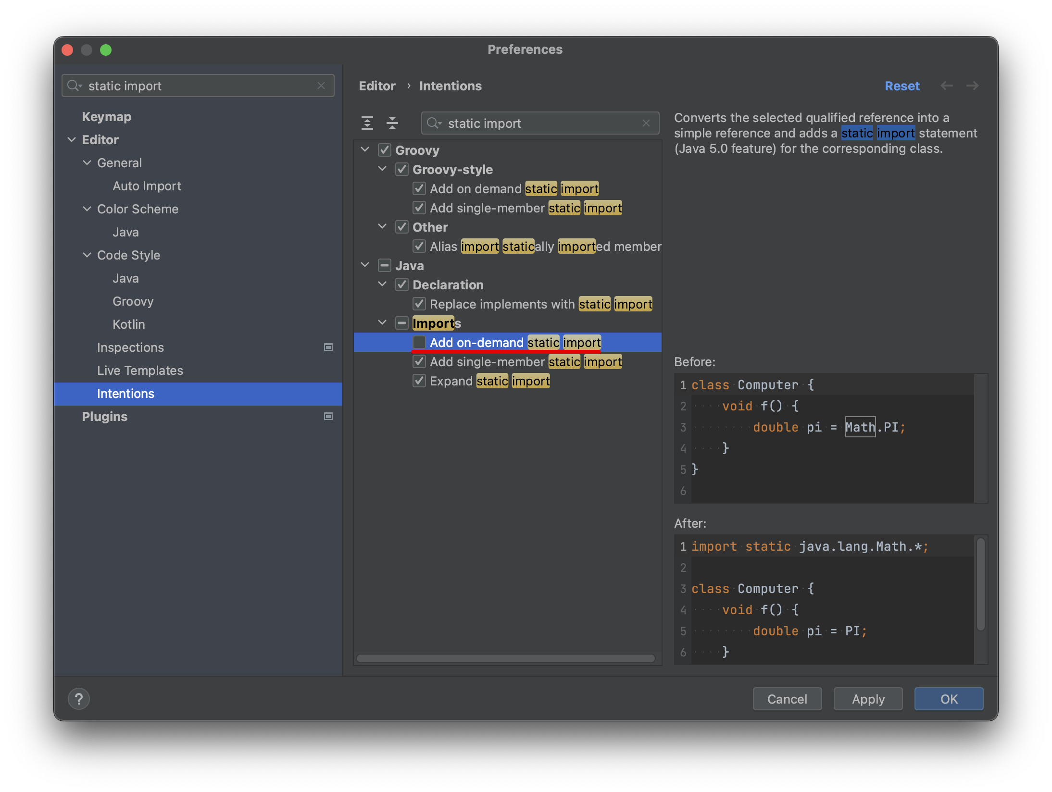This screenshot has height=792, width=1052.
Task: Click the Reset link
Action: click(x=902, y=86)
